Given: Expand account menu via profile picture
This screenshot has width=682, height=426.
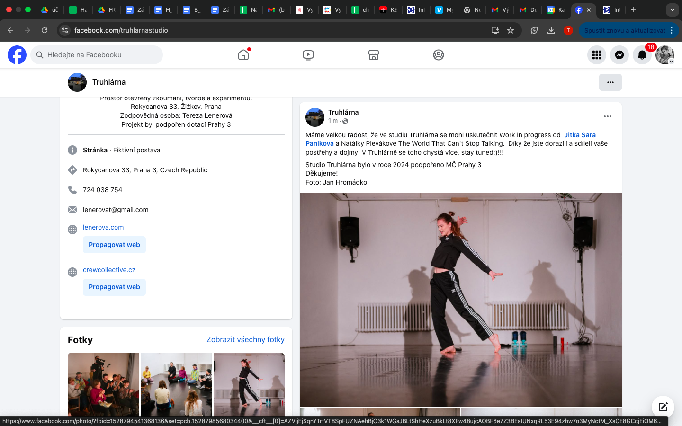Looking at the screenshot, I should tap(665, 55).
